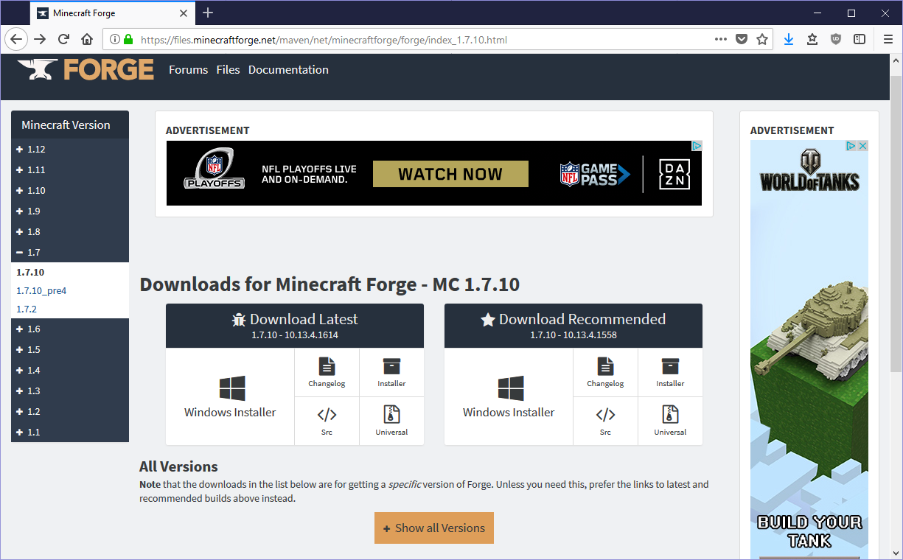The image size is (903, 560).
Task: Open Changelog under Download Recommended
Action: 605,373
